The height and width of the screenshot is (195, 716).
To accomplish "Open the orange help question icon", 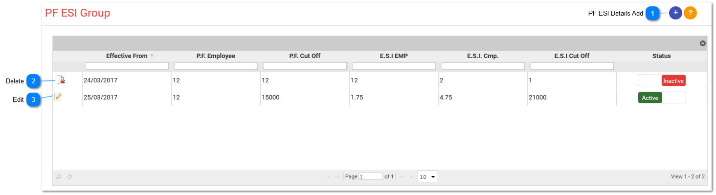I will pos(690,13).
